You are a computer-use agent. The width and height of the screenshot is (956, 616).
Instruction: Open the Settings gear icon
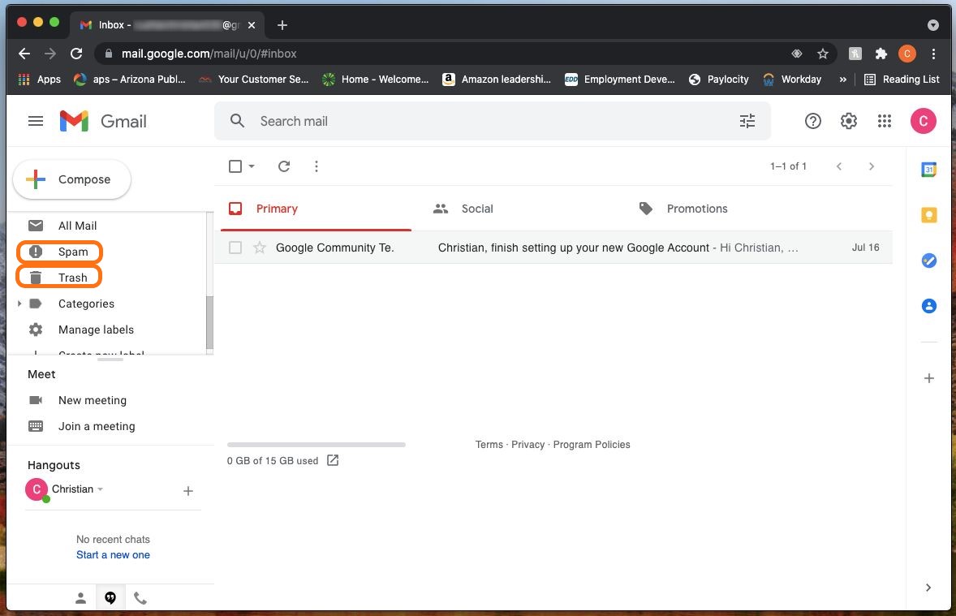849,121
